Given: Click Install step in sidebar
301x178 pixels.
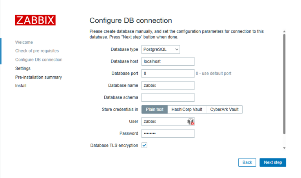Looking at the screenshot, I should tap(21, 86).
